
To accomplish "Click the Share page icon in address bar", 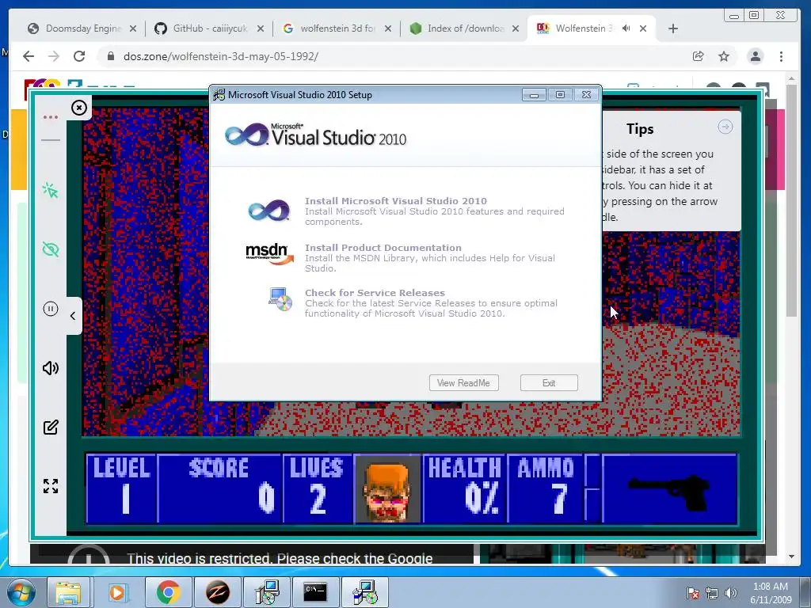I will [699, 56].
